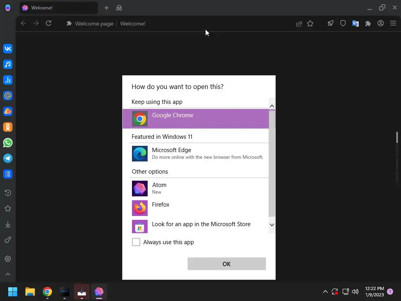Open File Explorer from taskbar
This screenshot has width=401, height=301.
(x=30, y=292)
